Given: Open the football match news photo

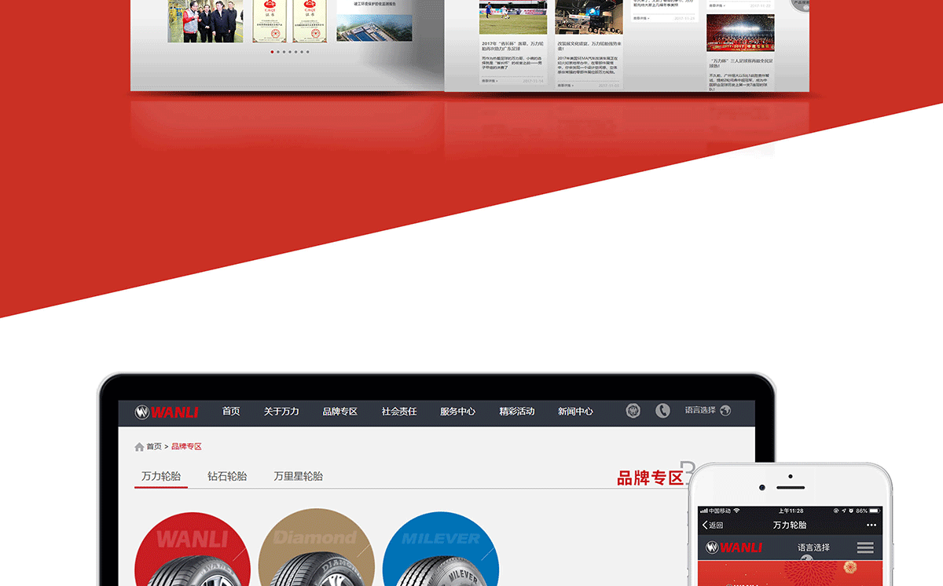Looking at the screenshot, I should coord(513,16).
